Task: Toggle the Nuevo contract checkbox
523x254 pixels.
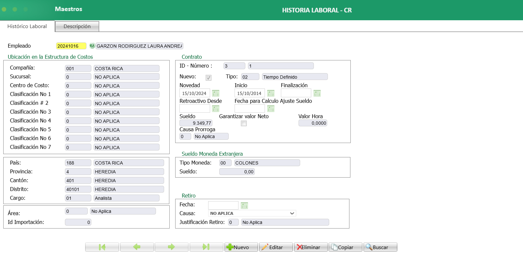Action: (x=208, y=77)
